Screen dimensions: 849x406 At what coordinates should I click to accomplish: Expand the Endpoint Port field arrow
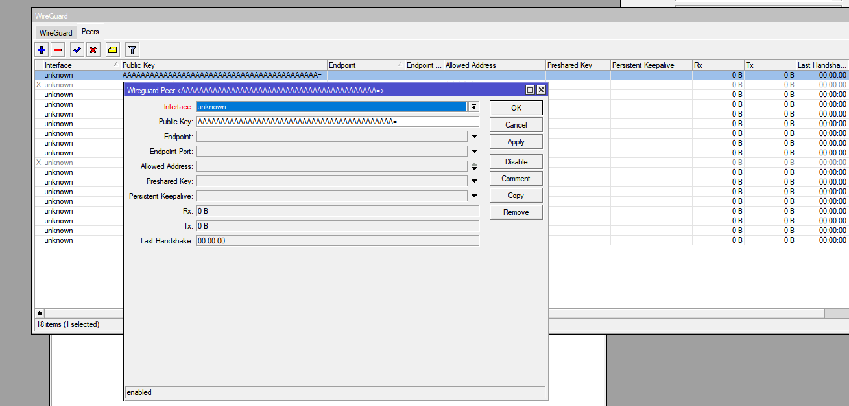pyautogui.click(x=474, y=152)
